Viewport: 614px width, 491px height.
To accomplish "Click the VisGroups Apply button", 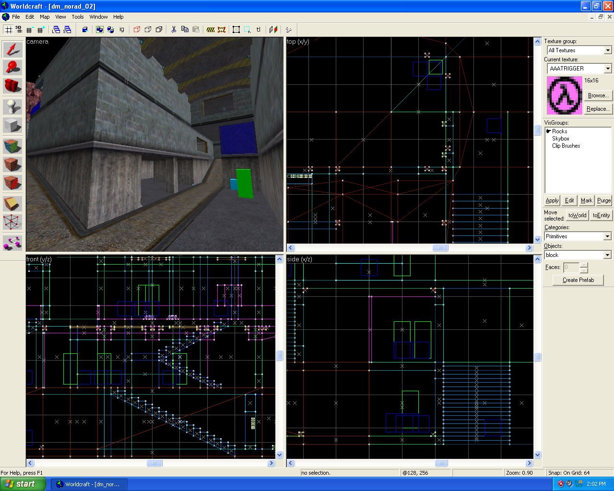I will coord(552,200).
